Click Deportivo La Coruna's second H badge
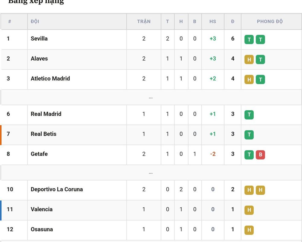 pyautogui.click(x=260, y=190)
